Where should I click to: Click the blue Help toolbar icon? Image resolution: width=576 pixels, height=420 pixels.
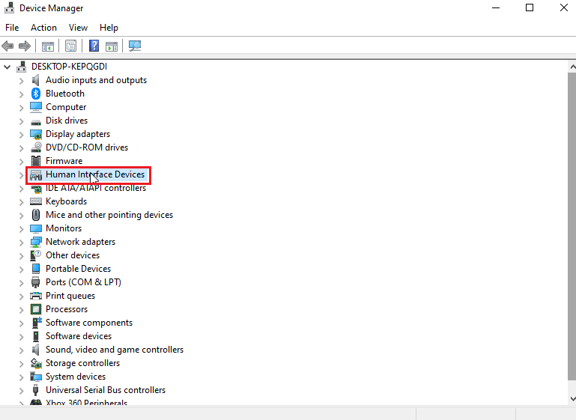click(x=94, y=46)
